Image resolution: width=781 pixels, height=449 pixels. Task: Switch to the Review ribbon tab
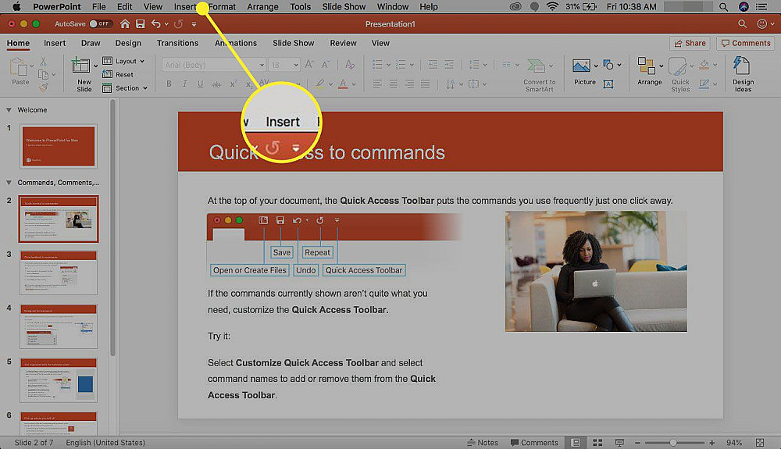tap(343, 43)
